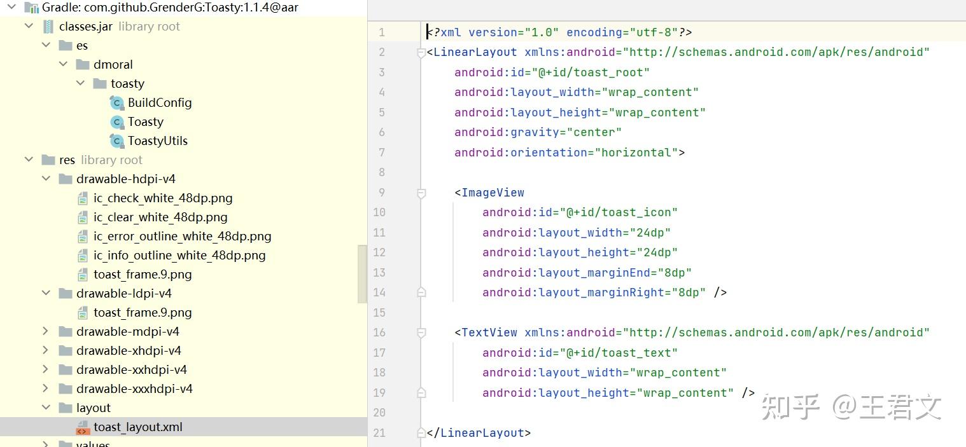
Task: Select ic_clear_white_48dp.png file
Action: (x=160, y=217)
